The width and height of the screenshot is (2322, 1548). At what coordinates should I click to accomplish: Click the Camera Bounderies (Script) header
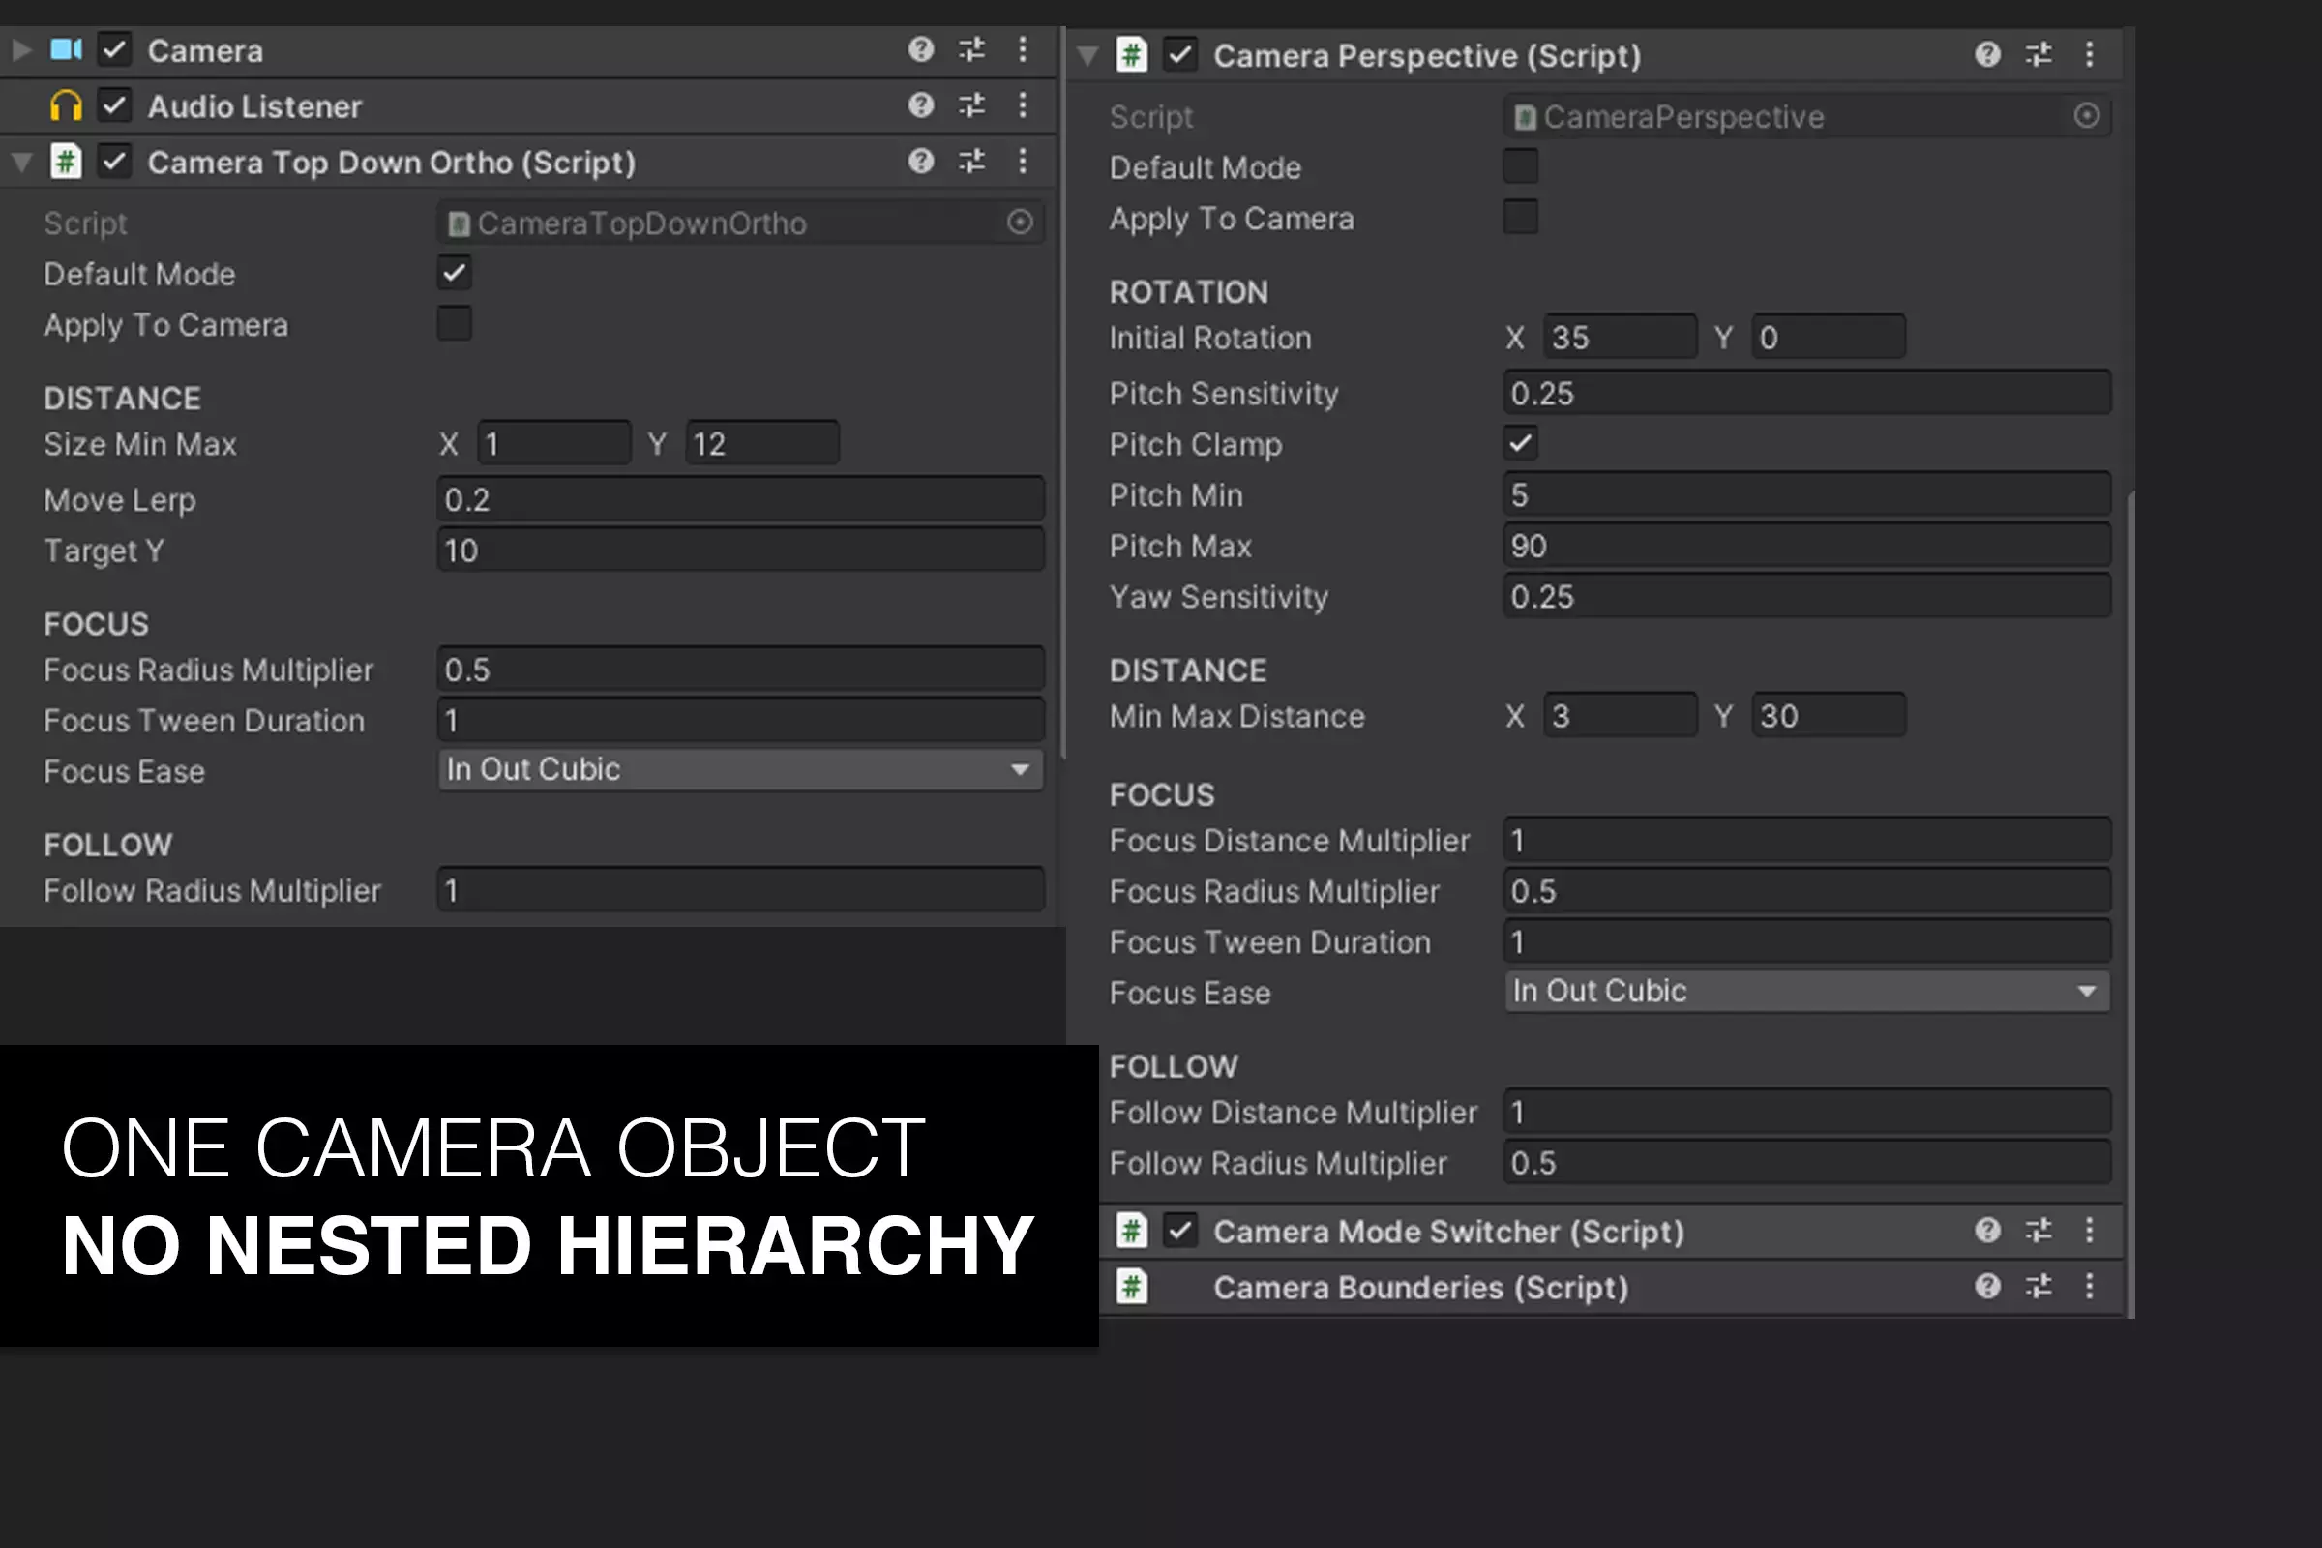click(x=1419, y=1288)
